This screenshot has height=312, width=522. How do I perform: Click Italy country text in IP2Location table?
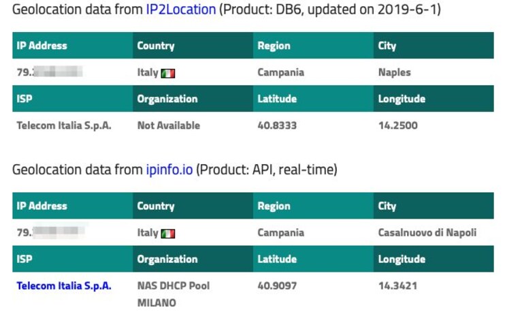148,72
